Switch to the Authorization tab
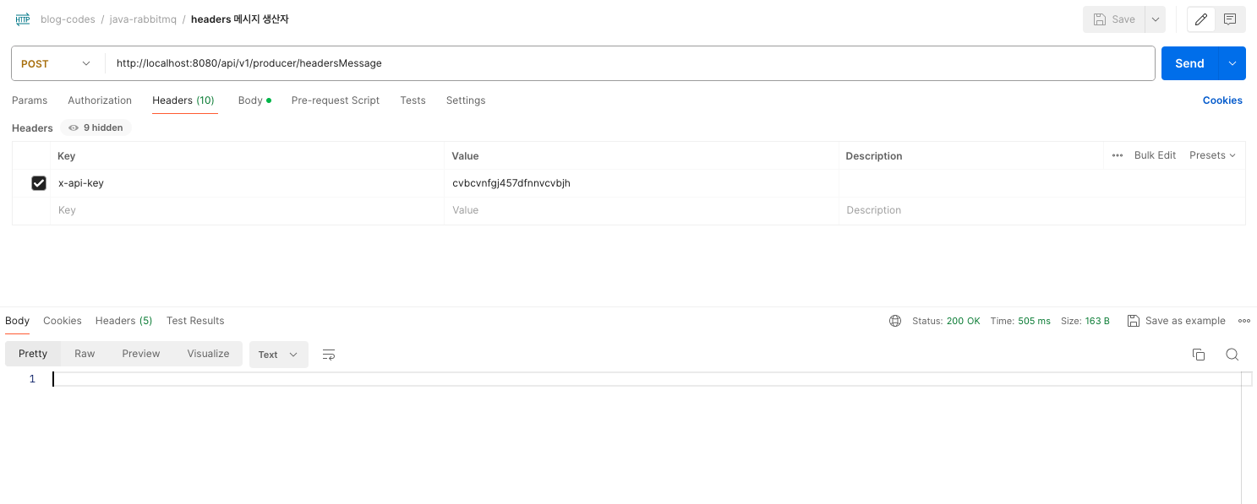This screenshot has height=504, width=1257. [x=100, y=100]
